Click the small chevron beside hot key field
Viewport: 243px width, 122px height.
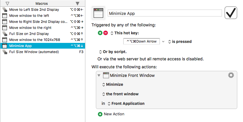163,42
